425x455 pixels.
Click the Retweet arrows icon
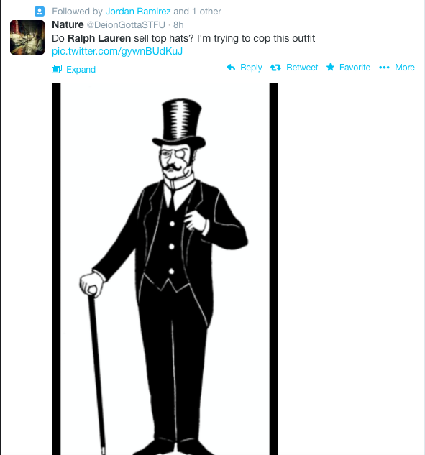pyautogui.click(x=275, y=68)
